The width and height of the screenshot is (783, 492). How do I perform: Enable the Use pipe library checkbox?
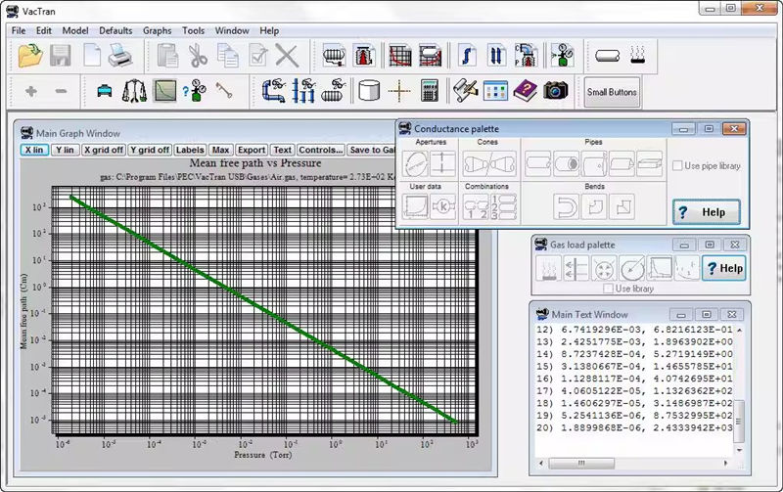click(x=677, y=165)
